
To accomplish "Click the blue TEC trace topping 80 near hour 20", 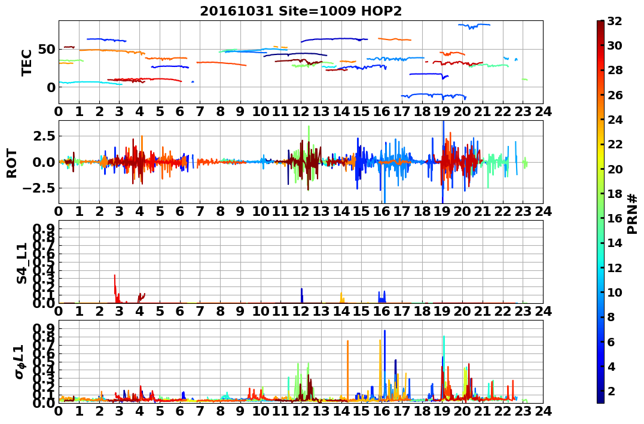I will (474, 26).
